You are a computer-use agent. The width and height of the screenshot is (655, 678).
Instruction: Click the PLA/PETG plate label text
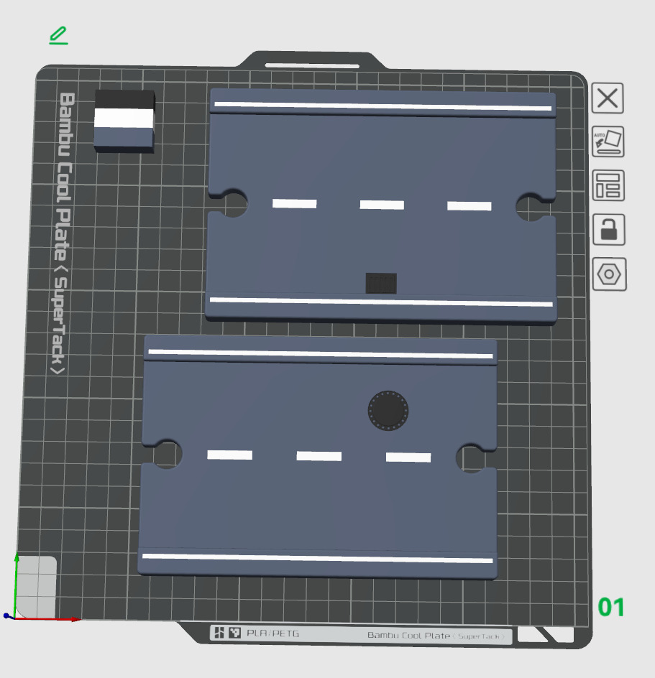[272, 633]
